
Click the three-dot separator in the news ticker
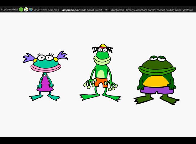tap(107, 9)
